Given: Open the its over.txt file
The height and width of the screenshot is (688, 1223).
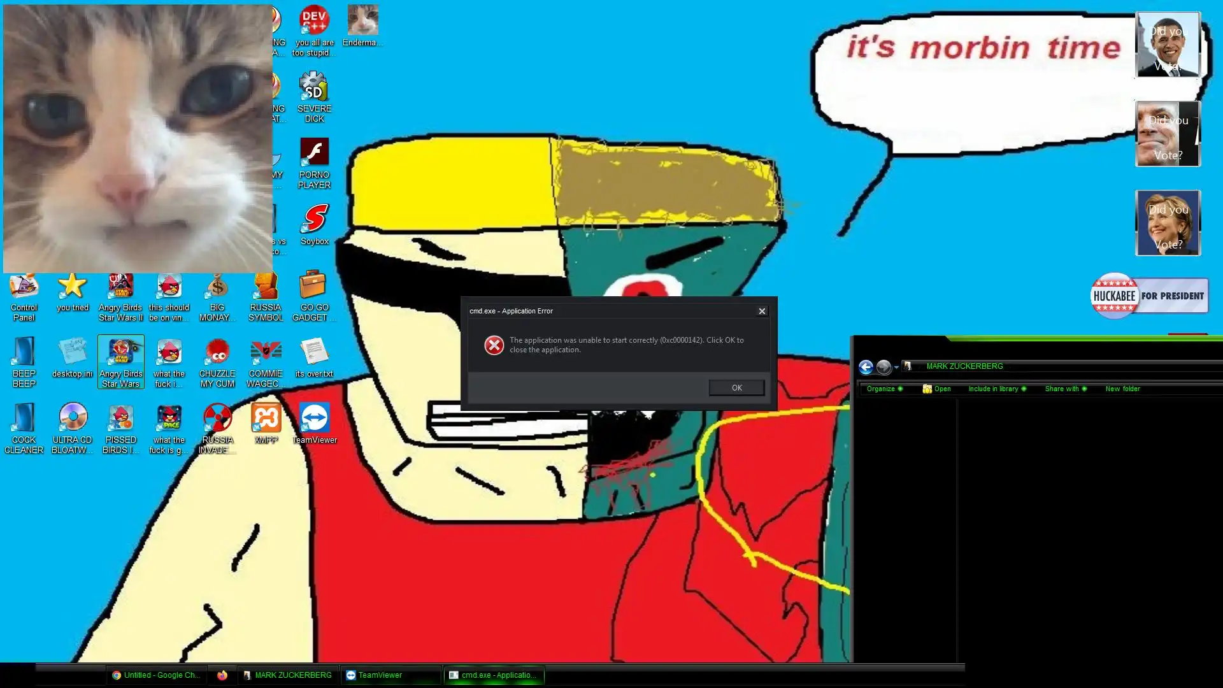Looking at the screenshot, I should point(313,353).
